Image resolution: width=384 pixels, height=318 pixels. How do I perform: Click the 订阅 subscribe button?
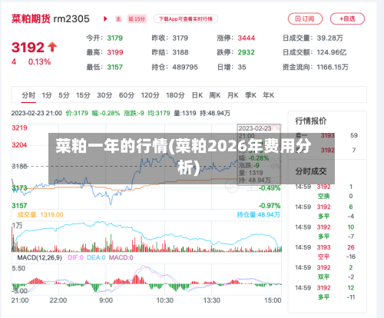(305, 18)
